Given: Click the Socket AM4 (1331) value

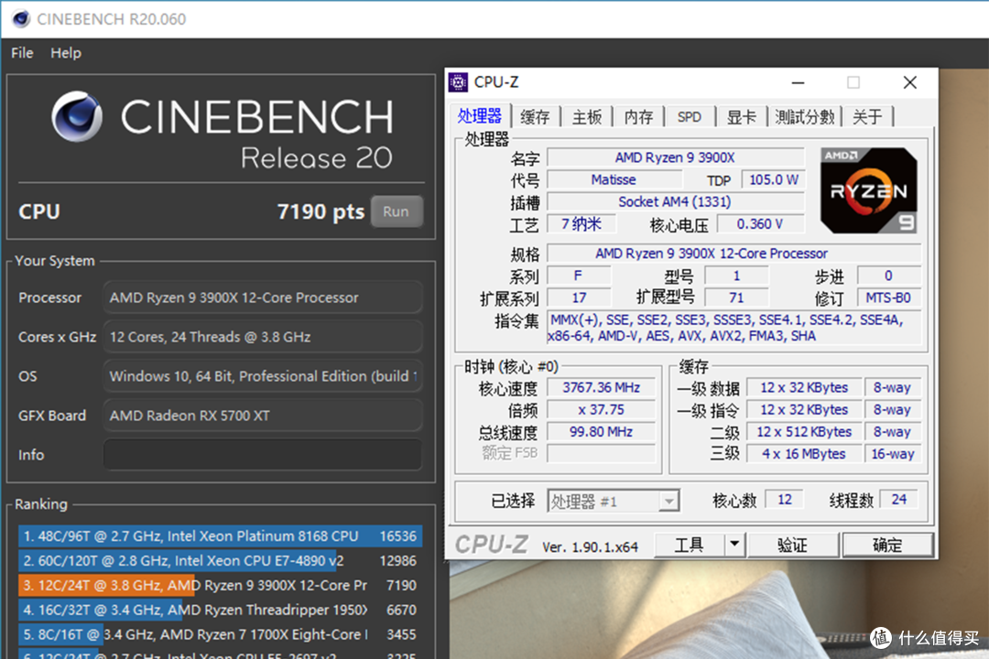Looking at the screenshot, I should click(x=676, y=201).
